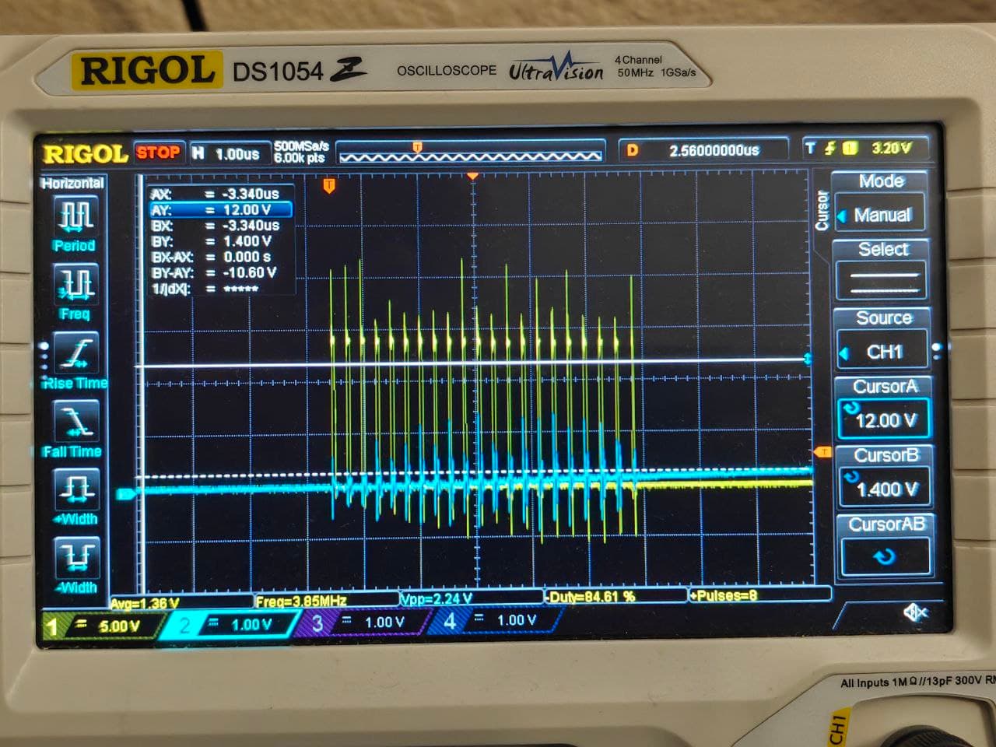Click the STOP run status indicator
Screen dimensions: 996x747
(x=158, y=153)
